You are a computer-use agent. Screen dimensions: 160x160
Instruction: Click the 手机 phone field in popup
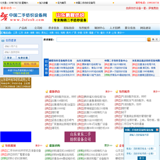tap(144, 153)
